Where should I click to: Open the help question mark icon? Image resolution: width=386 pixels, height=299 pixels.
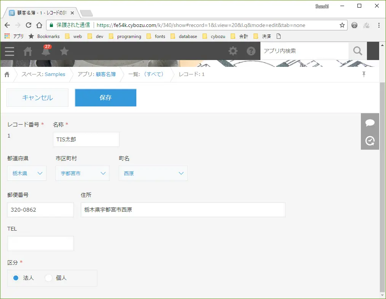(251, 51)
